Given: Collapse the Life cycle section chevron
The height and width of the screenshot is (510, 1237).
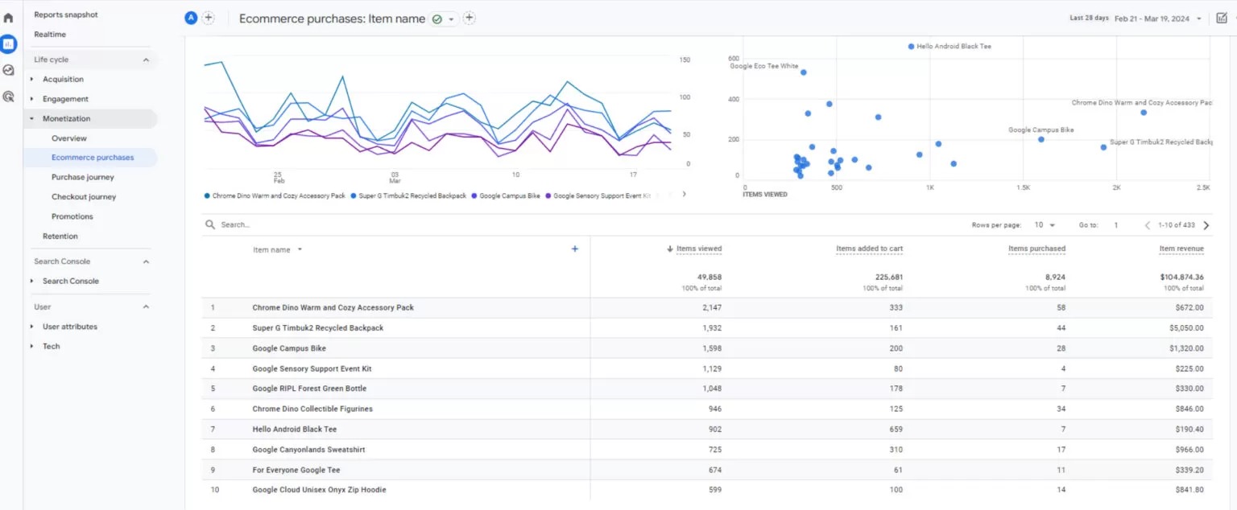Looking at the screenshot, I should point(146,60).
